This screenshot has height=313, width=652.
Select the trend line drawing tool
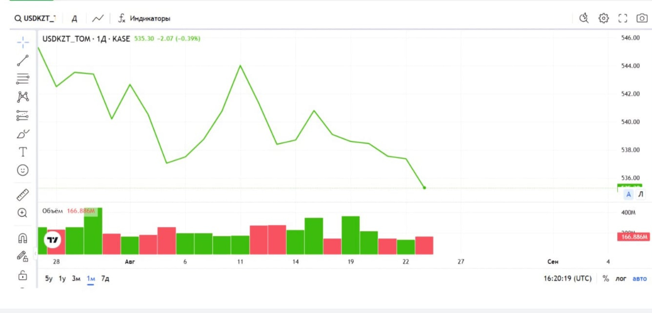point(23,61)
